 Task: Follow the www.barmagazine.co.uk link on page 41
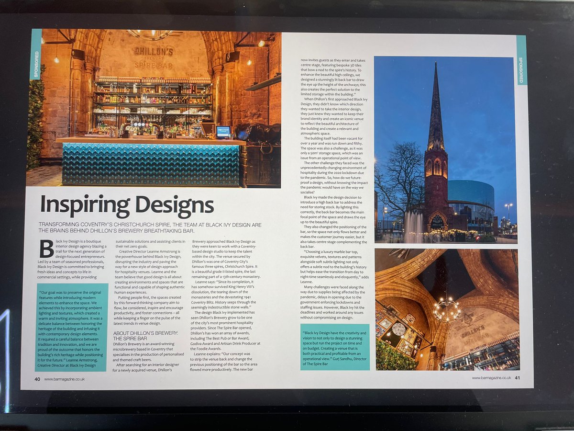(x=491, y=378)
